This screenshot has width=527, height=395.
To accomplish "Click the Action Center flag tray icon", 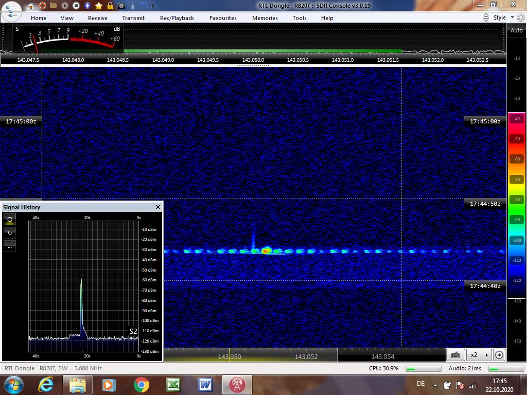I will pos(460,385).
